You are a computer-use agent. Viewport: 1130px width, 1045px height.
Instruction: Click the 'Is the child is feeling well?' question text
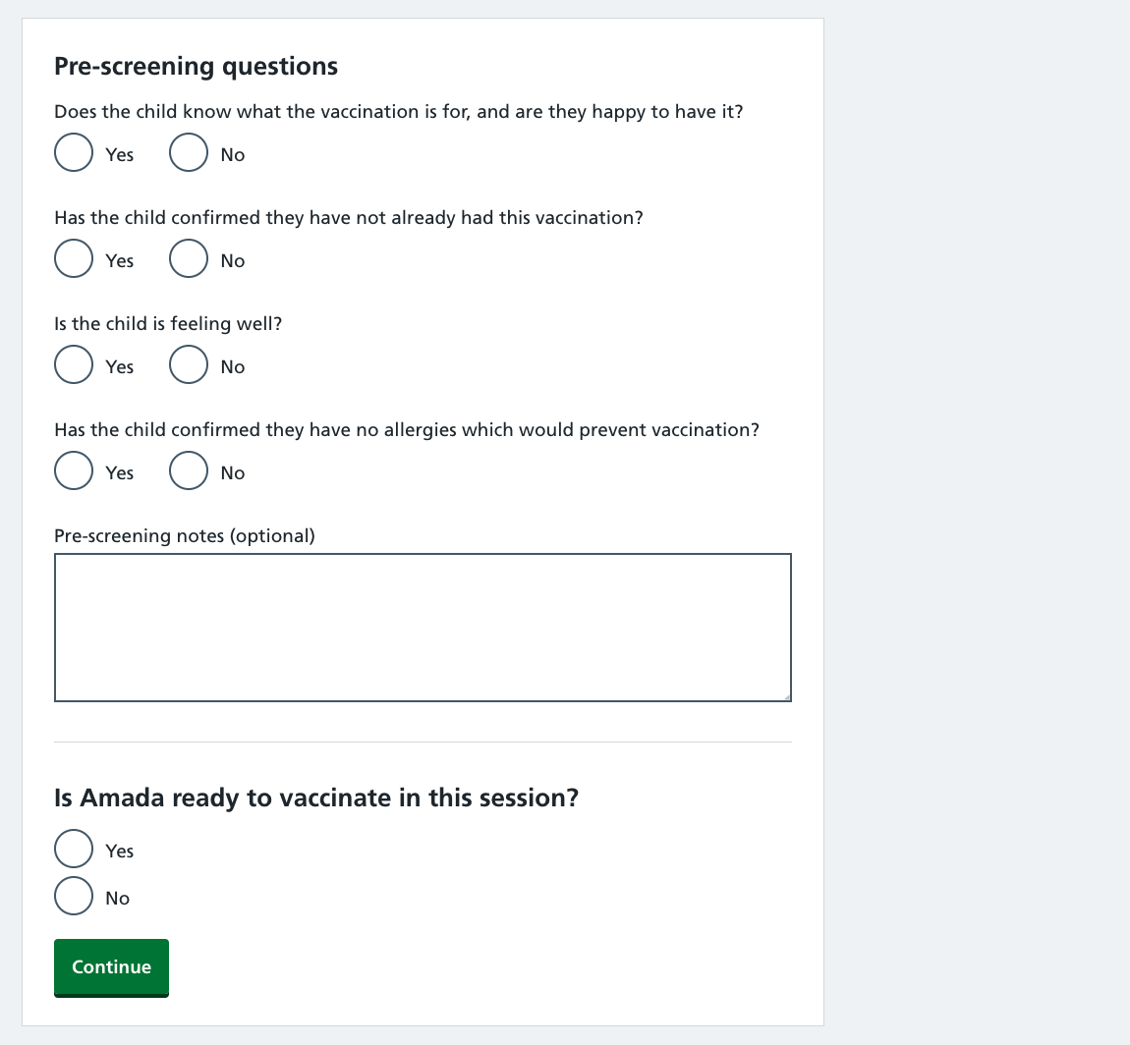pos(168,324)
